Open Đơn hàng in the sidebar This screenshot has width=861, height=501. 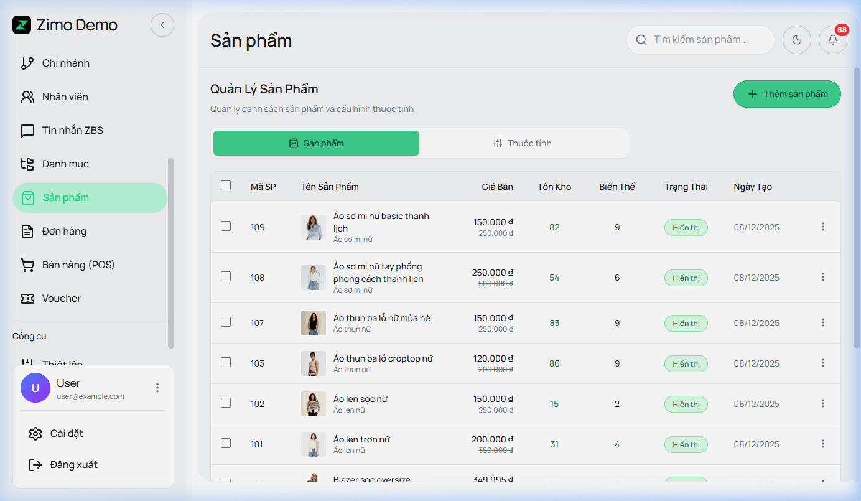click(x=64, y=232)
